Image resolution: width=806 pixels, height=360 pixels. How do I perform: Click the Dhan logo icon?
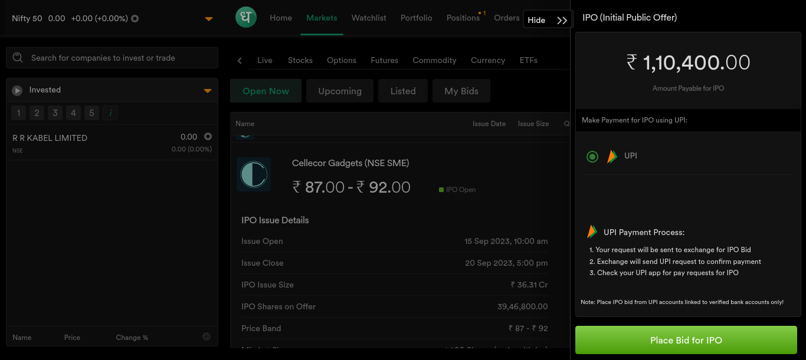coord(246,17)
